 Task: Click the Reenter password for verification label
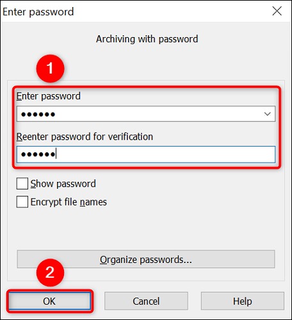[x=85, y=136]
